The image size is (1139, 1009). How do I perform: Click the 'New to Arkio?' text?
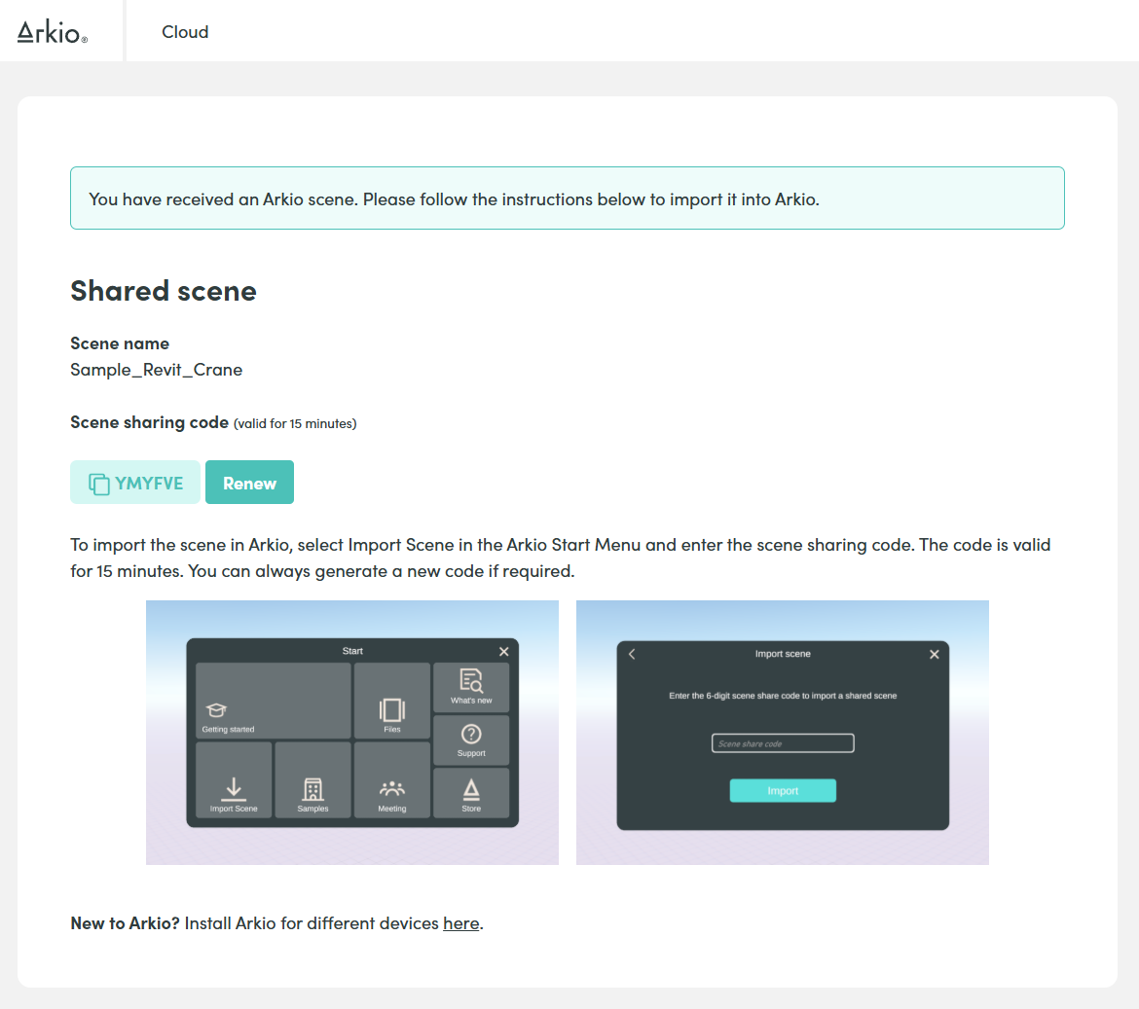click(125, 922)
